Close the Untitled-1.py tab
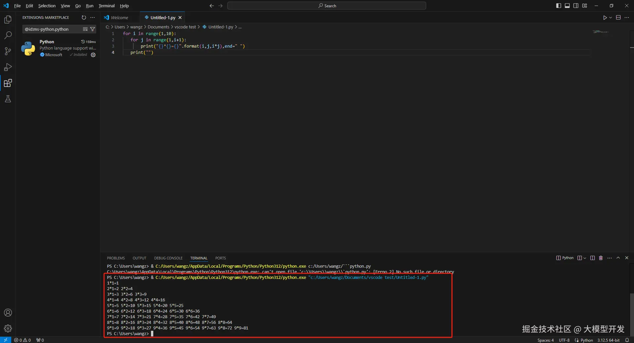This screenshot has width=634, height=343. 180,18
